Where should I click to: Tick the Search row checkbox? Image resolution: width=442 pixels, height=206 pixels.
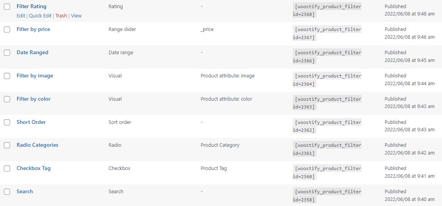pyautogui.click(x=7, y=192)
